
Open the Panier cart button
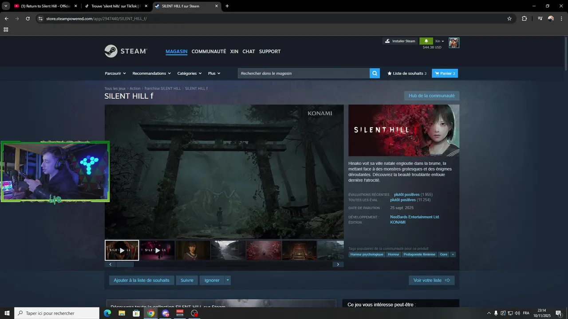445,74
